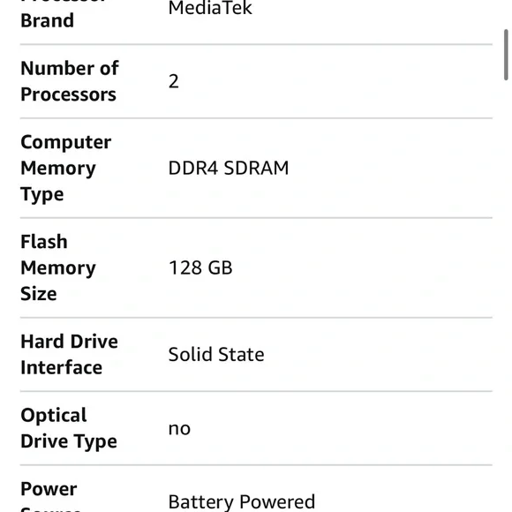Select the 128 GB value

(x=200, y=267)
